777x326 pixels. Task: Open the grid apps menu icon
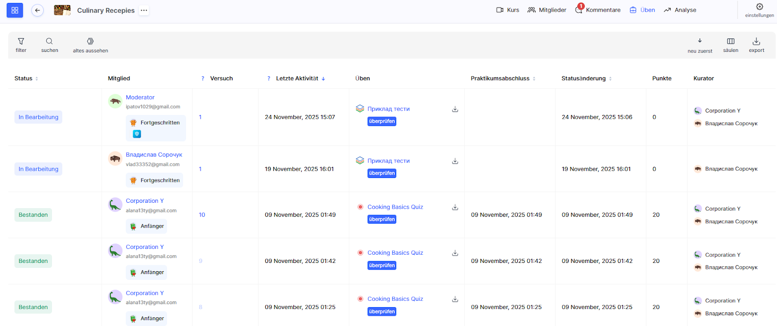coord(15,10)
